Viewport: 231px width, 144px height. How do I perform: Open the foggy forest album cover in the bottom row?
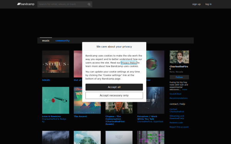pos(56,137)
